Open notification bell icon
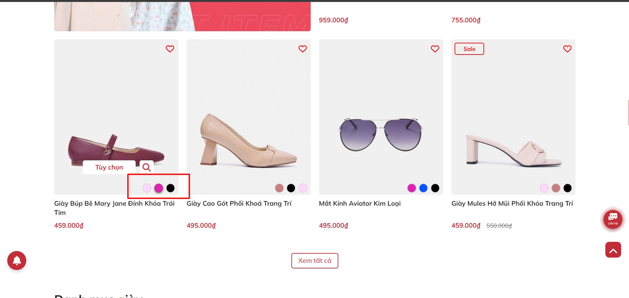The height and width of the screenshot is (298, 629). click(17, 261)
